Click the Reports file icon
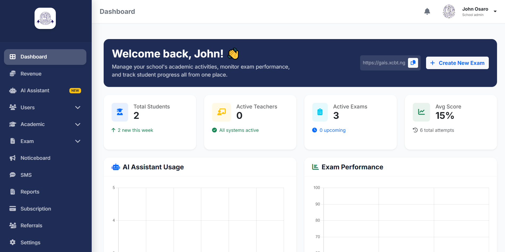Viewport: 505px width, 252px height. 12,192
